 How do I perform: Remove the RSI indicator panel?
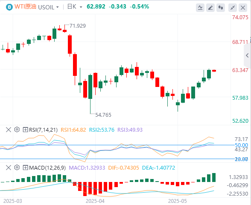click(9, 130)
